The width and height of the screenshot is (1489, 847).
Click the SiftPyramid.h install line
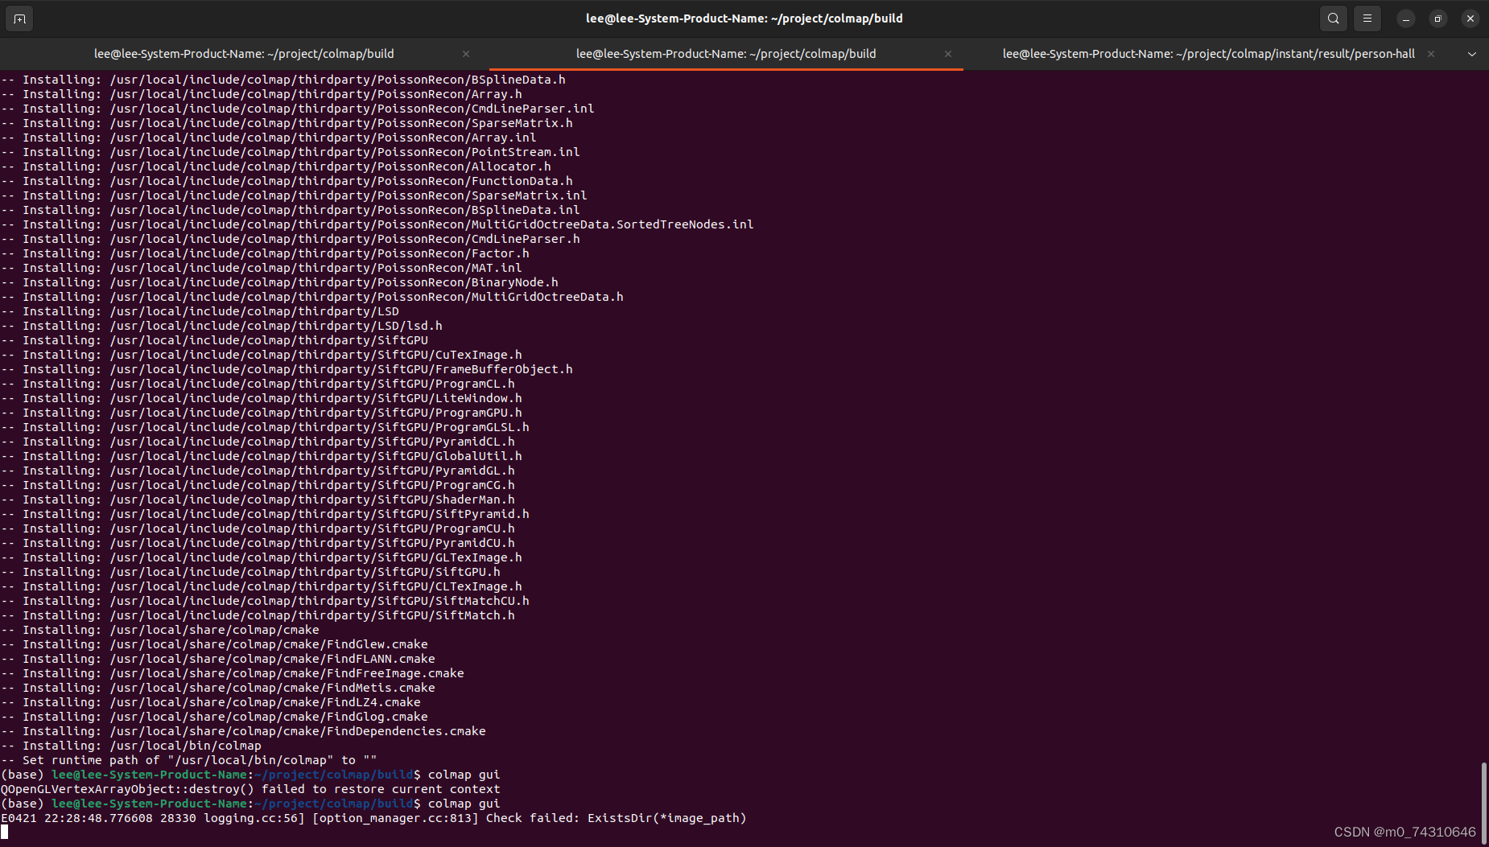pos(265,514)
